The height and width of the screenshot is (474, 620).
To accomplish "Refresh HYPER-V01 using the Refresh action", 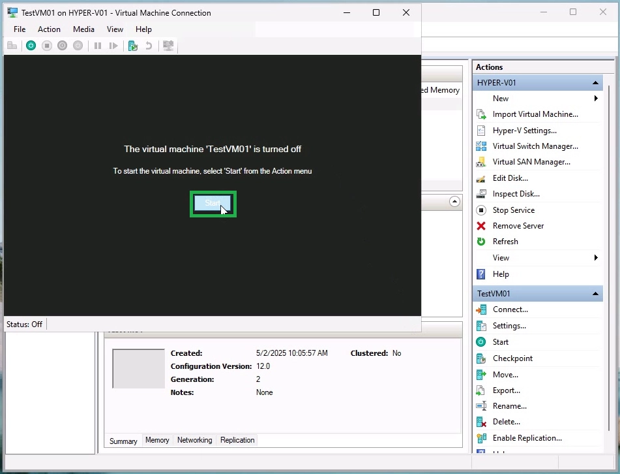I will tap(505, 241).
